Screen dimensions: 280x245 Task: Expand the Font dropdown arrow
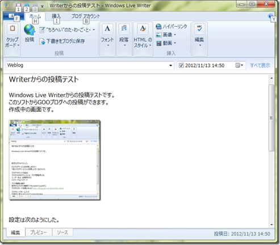click(108, 45)
